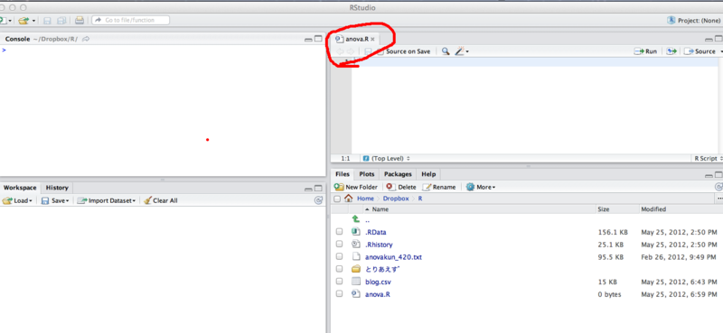Click the Save all documents toolbar icon

click(x=61, y=20)
